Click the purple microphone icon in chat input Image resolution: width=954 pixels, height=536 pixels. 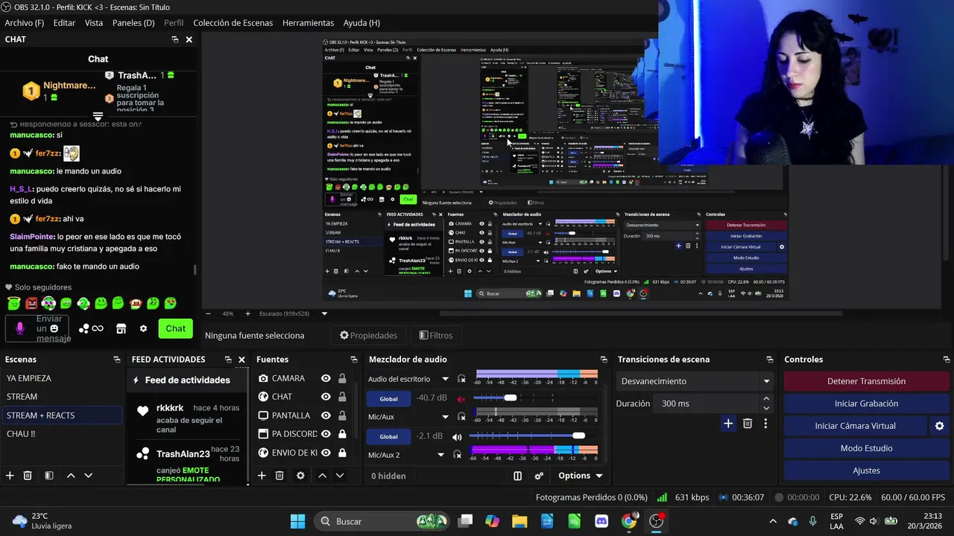20,328
